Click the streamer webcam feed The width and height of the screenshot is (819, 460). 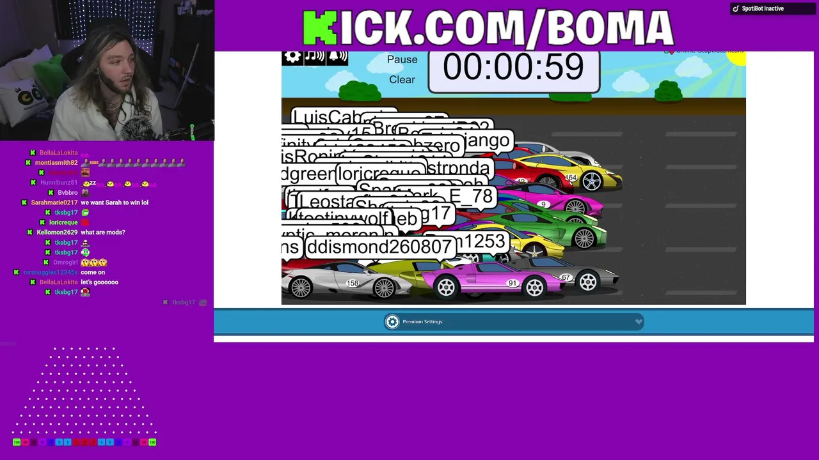(107, 70)
